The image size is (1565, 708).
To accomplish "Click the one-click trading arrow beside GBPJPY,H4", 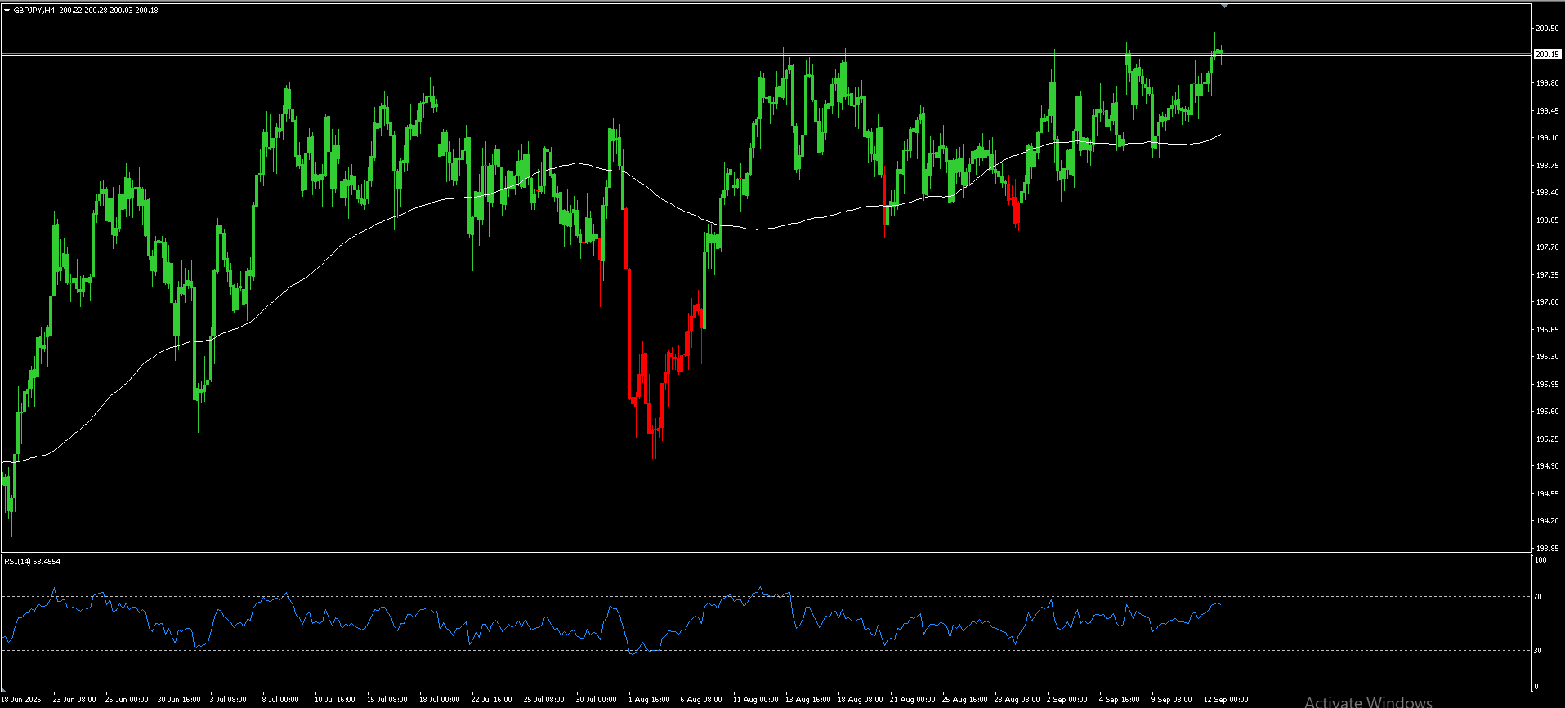I will tap(7, 11).
